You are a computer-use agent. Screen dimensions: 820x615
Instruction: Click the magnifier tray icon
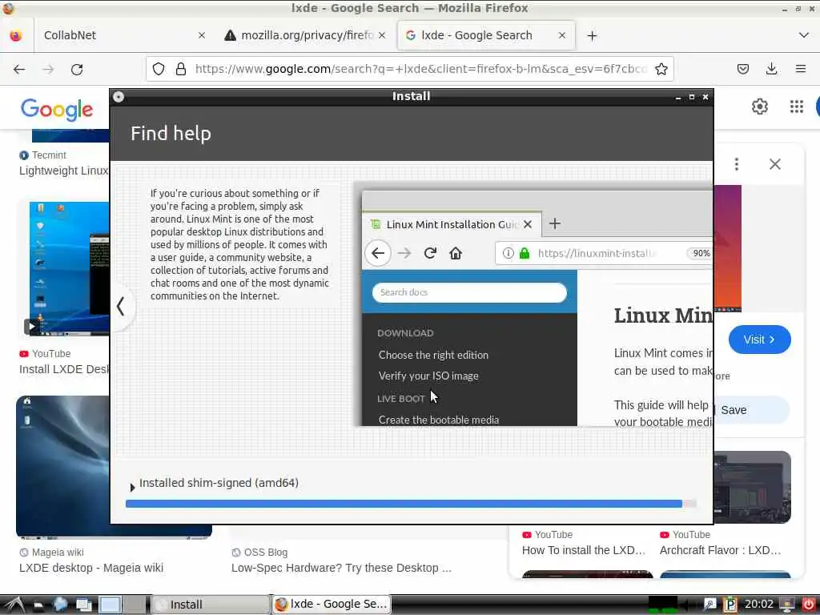click(709, 605)
